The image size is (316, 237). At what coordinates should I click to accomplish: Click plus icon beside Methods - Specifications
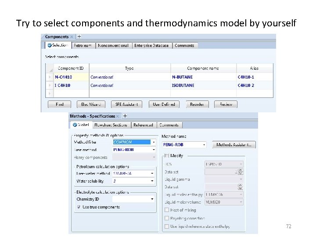pos(125,116)
